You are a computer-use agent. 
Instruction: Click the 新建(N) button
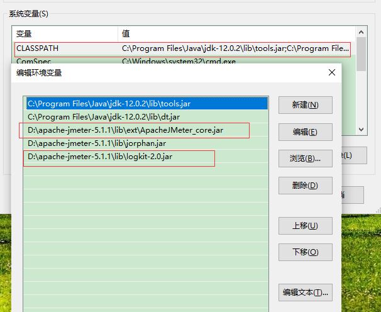point(305,105)
